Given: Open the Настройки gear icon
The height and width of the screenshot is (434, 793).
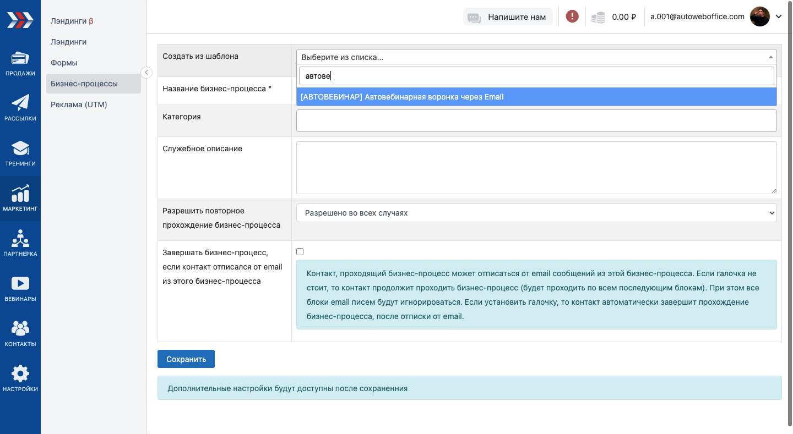Looking at the screenshot, I should pos(20,374).
